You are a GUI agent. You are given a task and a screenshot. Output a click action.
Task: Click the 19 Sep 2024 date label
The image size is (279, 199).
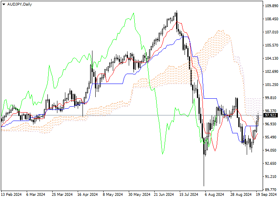point(267,195)
